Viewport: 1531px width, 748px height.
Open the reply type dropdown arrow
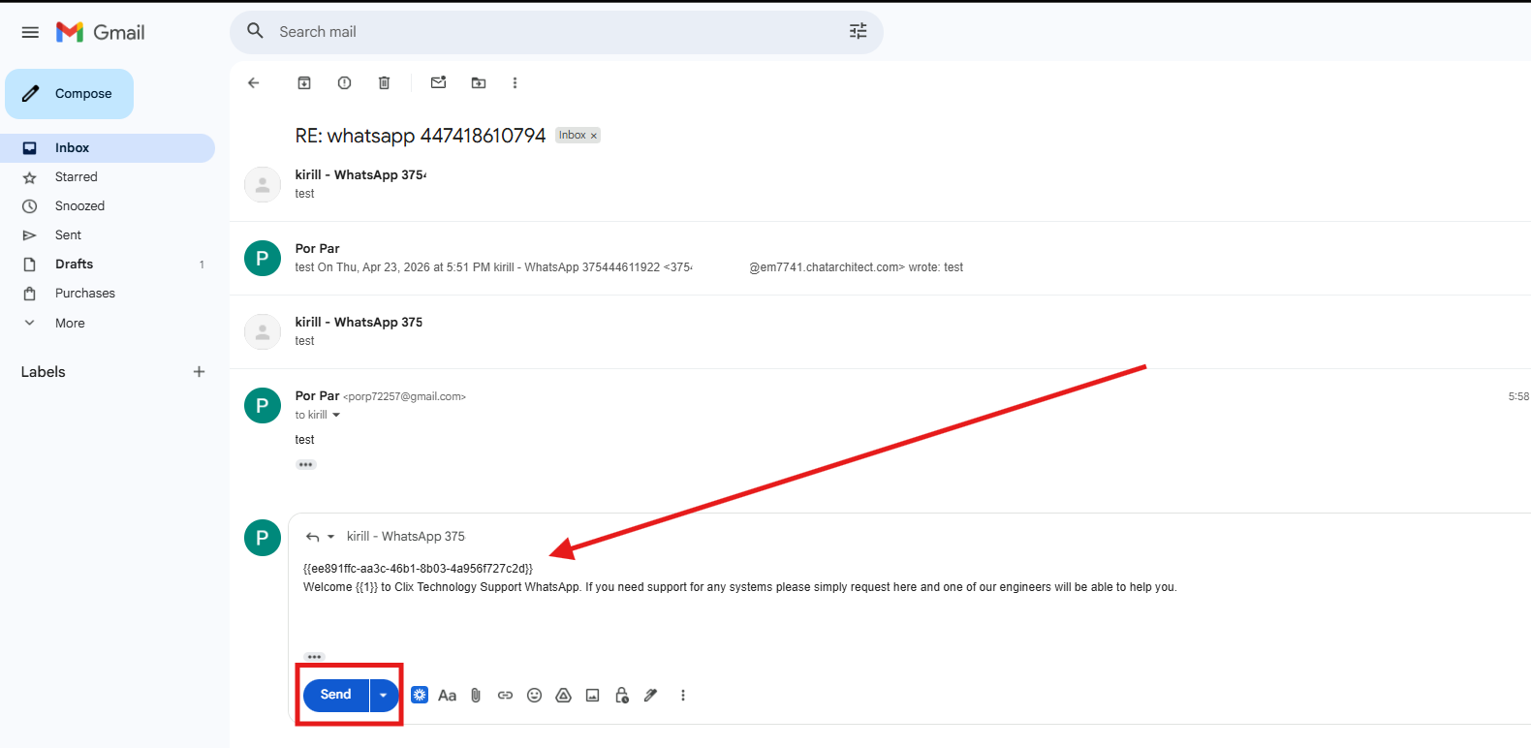point(330,537)
